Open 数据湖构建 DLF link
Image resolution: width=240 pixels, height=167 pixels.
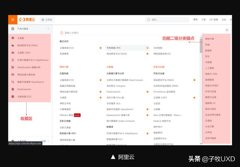coord(114,139)
